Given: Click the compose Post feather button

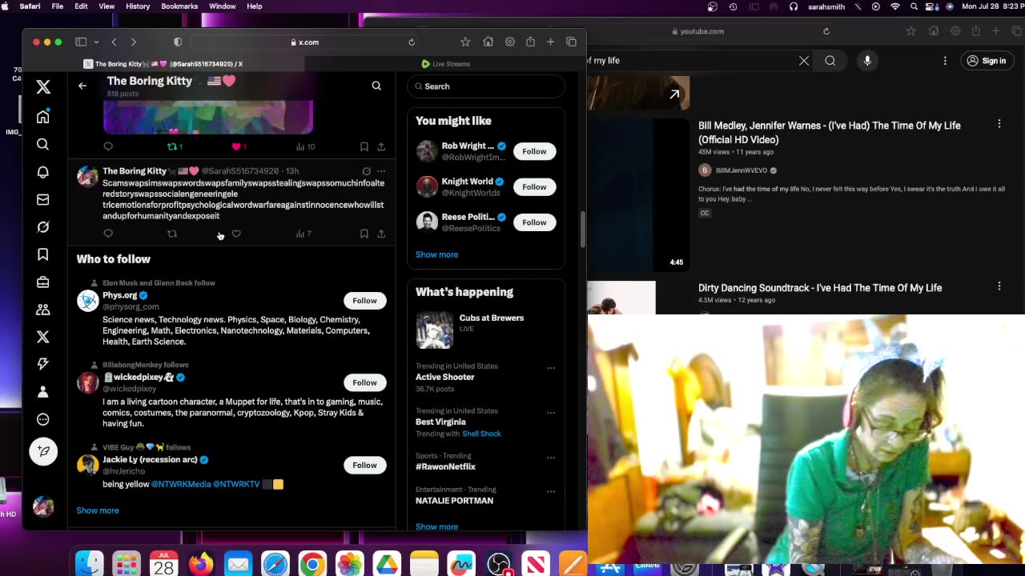Looking at the screenshot, I should click(x=43, y=451).
